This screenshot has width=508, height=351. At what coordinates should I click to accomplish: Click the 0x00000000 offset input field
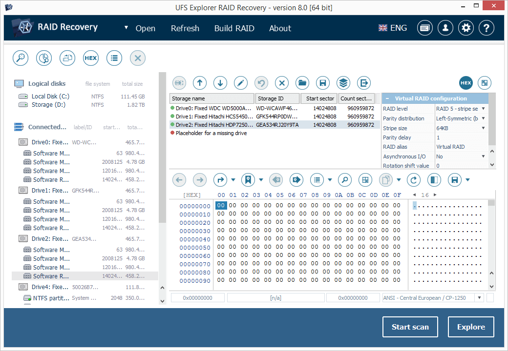[197, 297]
